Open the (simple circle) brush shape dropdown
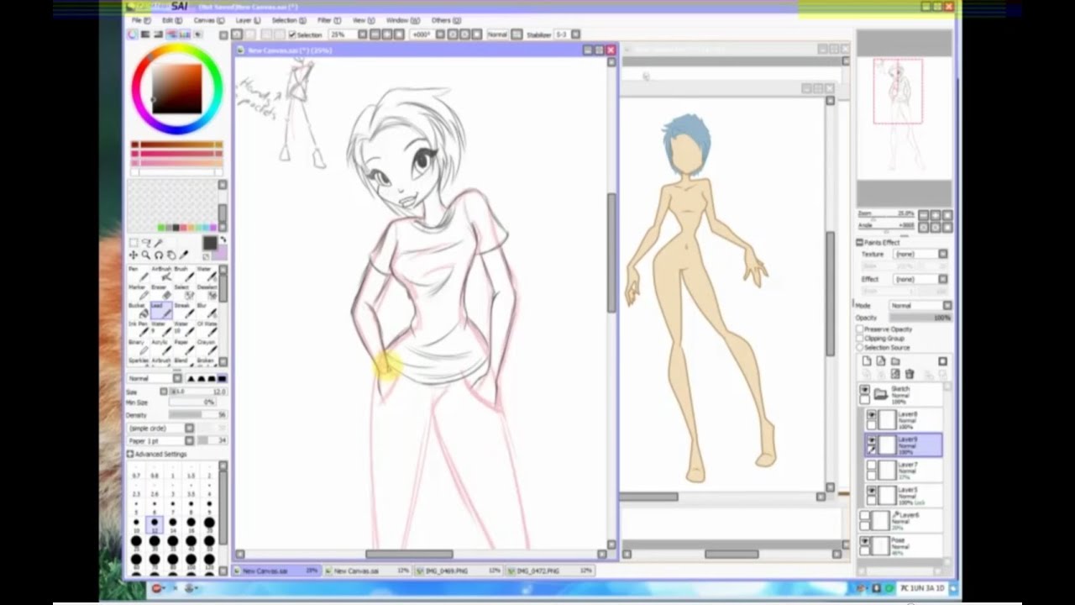 (190, 429)
